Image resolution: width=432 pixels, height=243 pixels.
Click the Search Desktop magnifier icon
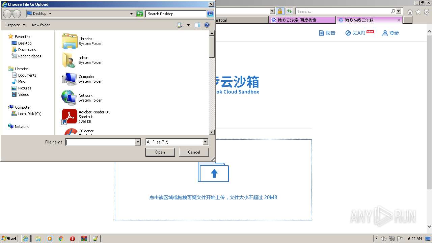[x=210, y=14]
